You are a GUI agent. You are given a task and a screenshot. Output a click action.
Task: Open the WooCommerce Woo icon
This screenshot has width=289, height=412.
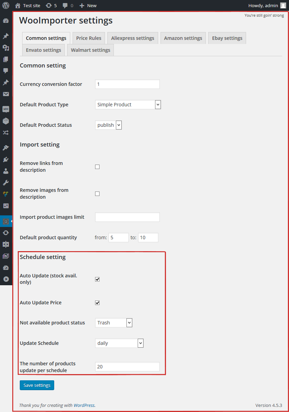pos(6,109)
